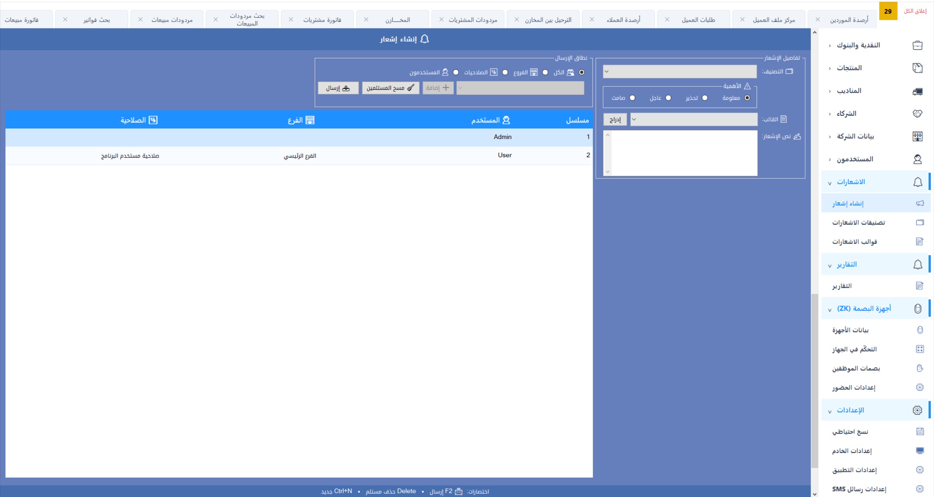Click the gear icon for إعدادات رسائل SMS

pyautogui.click(x=920, y=489)
